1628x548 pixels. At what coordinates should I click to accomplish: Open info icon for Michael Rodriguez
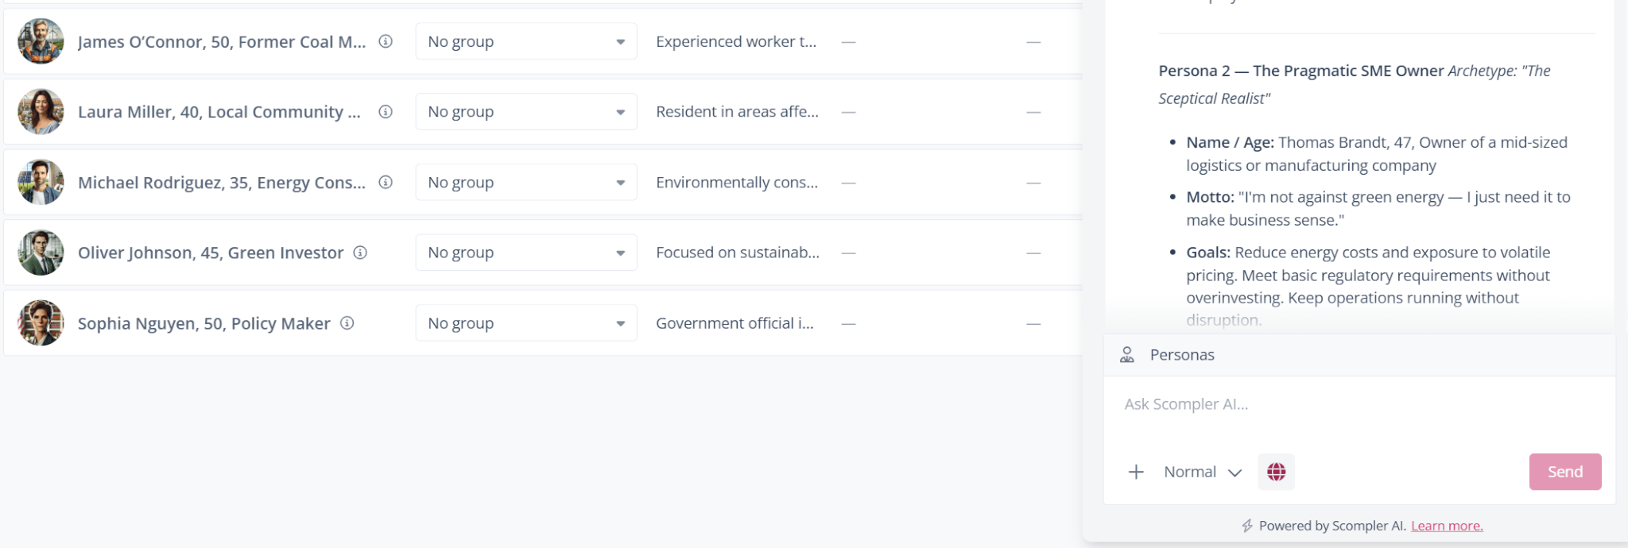[x=386, y=182]
